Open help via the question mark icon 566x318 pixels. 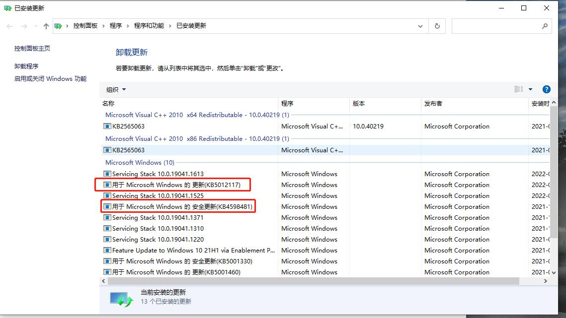tap(546, 89)
